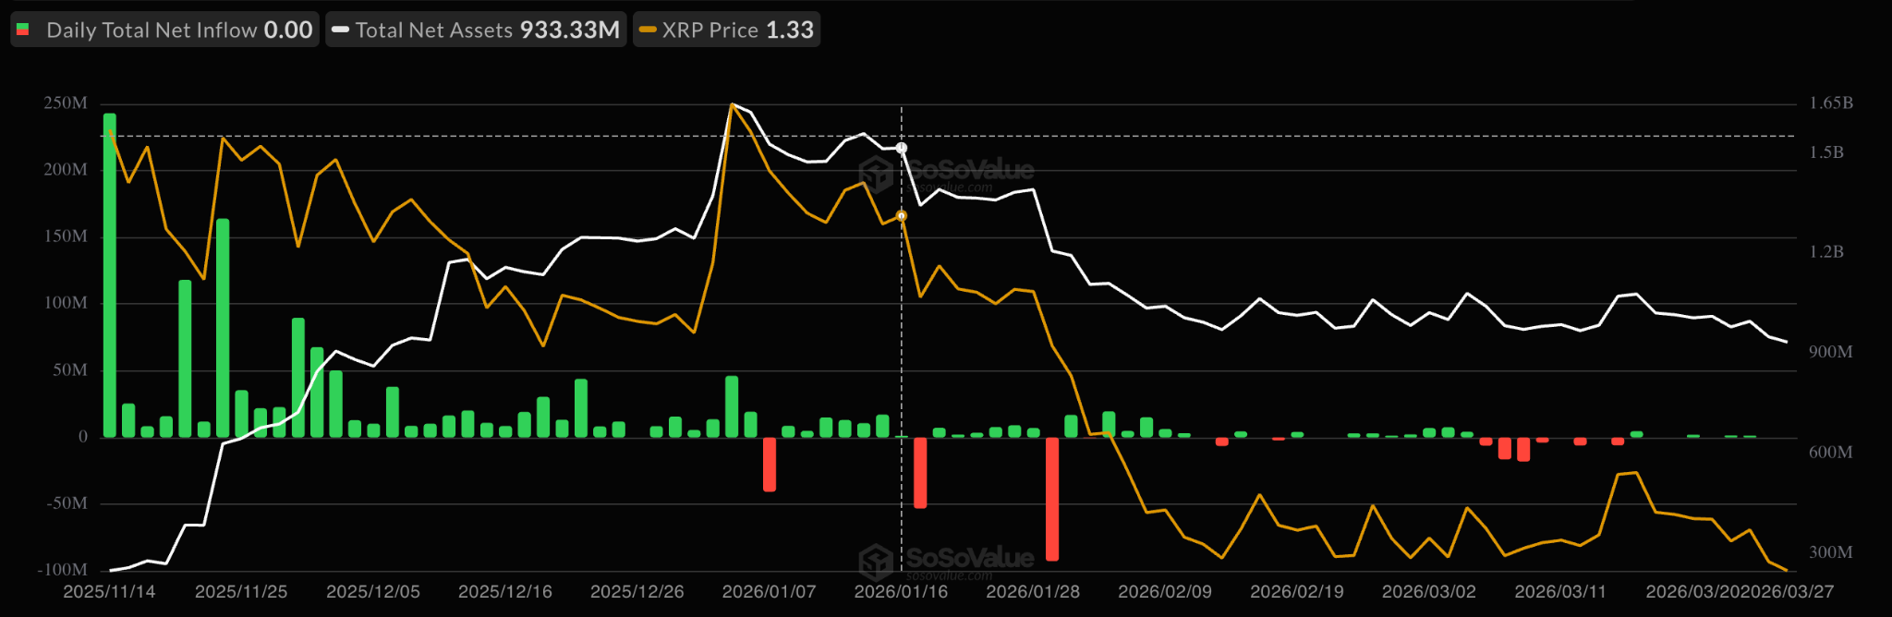Select the largest red outflow bar near 2026/01/28
Viewport: 1892px width, 617px height.
[1052, 499]
